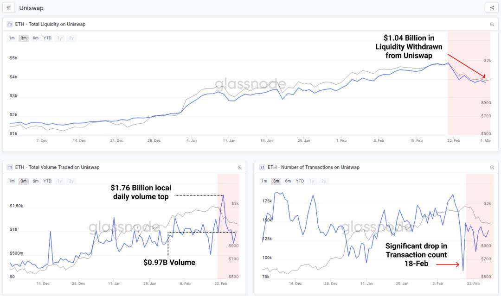
Task: Click magnifier icon on Total Volume Traded chart
Action: pyautogui.click(x=240, y=167)
